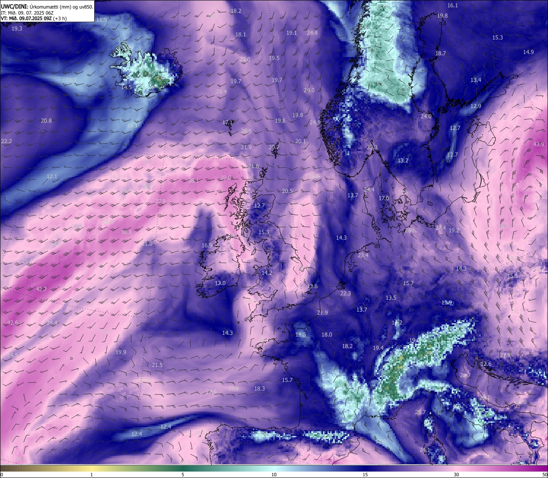Click the 18.3 value in the Bay of Biscay

(x=259, y=389)
